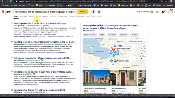Open the Sbol bookmark
This screenshot has height=98, width=175.
coord(14,5)
